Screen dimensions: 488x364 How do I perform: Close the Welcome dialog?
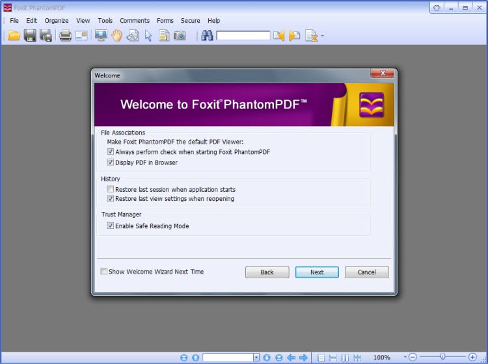click(x=383, y=73)
